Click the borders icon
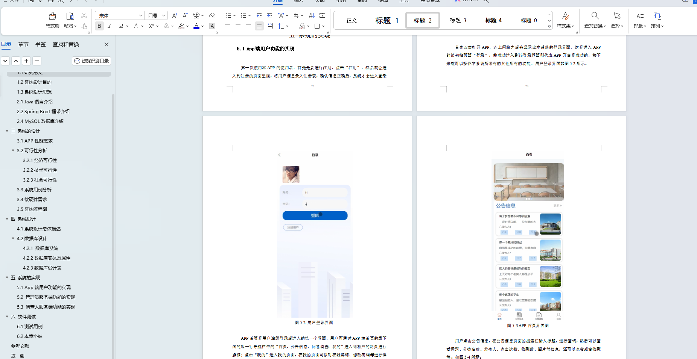697x359 pixels. 317,26
